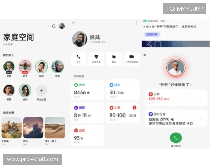The height and width of the screenshot is (168, 210).
Task: Tap the 添加成员 label under plus
Action: click(41, 99)
